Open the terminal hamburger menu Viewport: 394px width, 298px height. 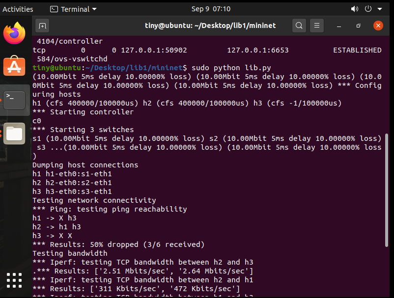pos(317,26)
